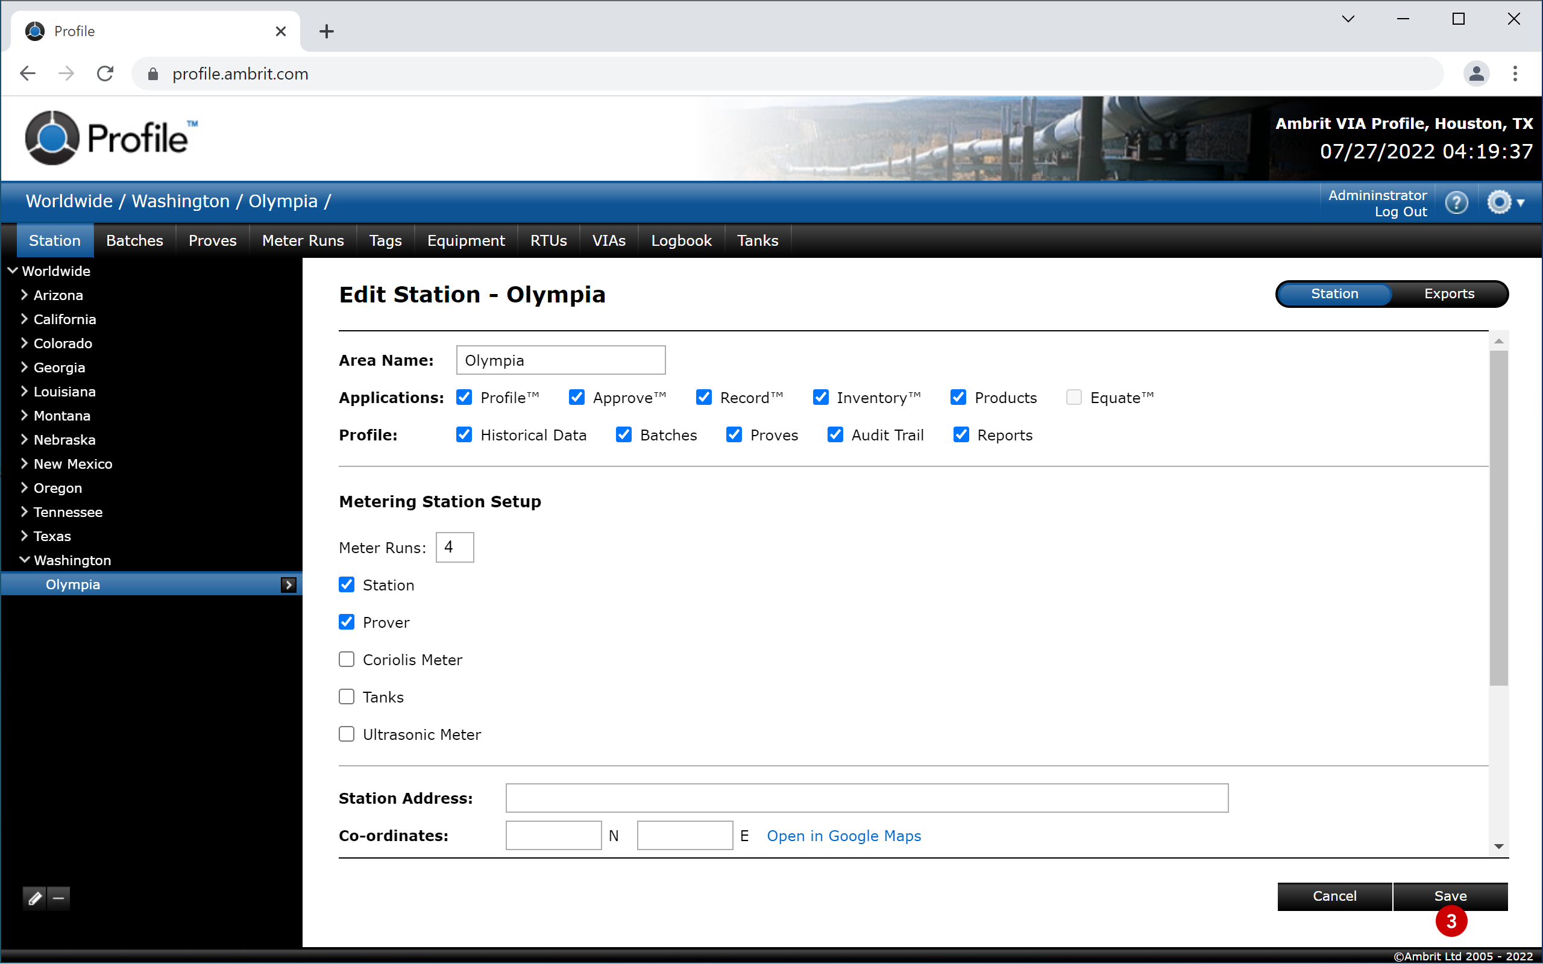Viewport: 1543px width, 964px height.
Task: Expand the Texas tree node
Action: 24,536
